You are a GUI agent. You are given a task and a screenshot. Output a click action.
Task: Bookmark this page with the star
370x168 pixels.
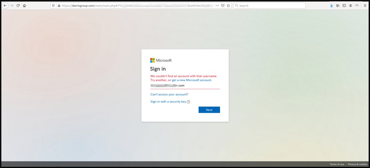tap(228, 5)
